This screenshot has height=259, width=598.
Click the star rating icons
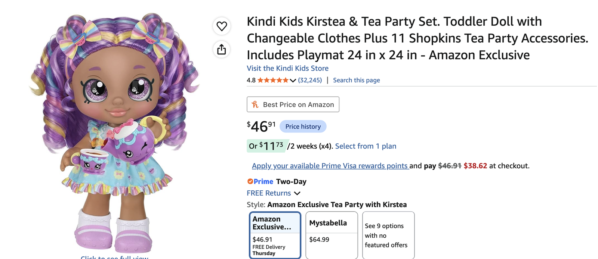(x=273, y=80)
